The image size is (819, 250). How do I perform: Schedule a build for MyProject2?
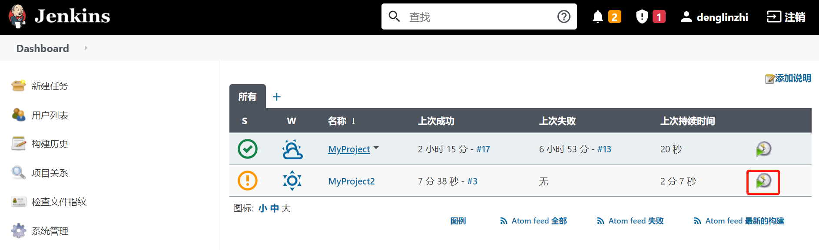point(763,181)
